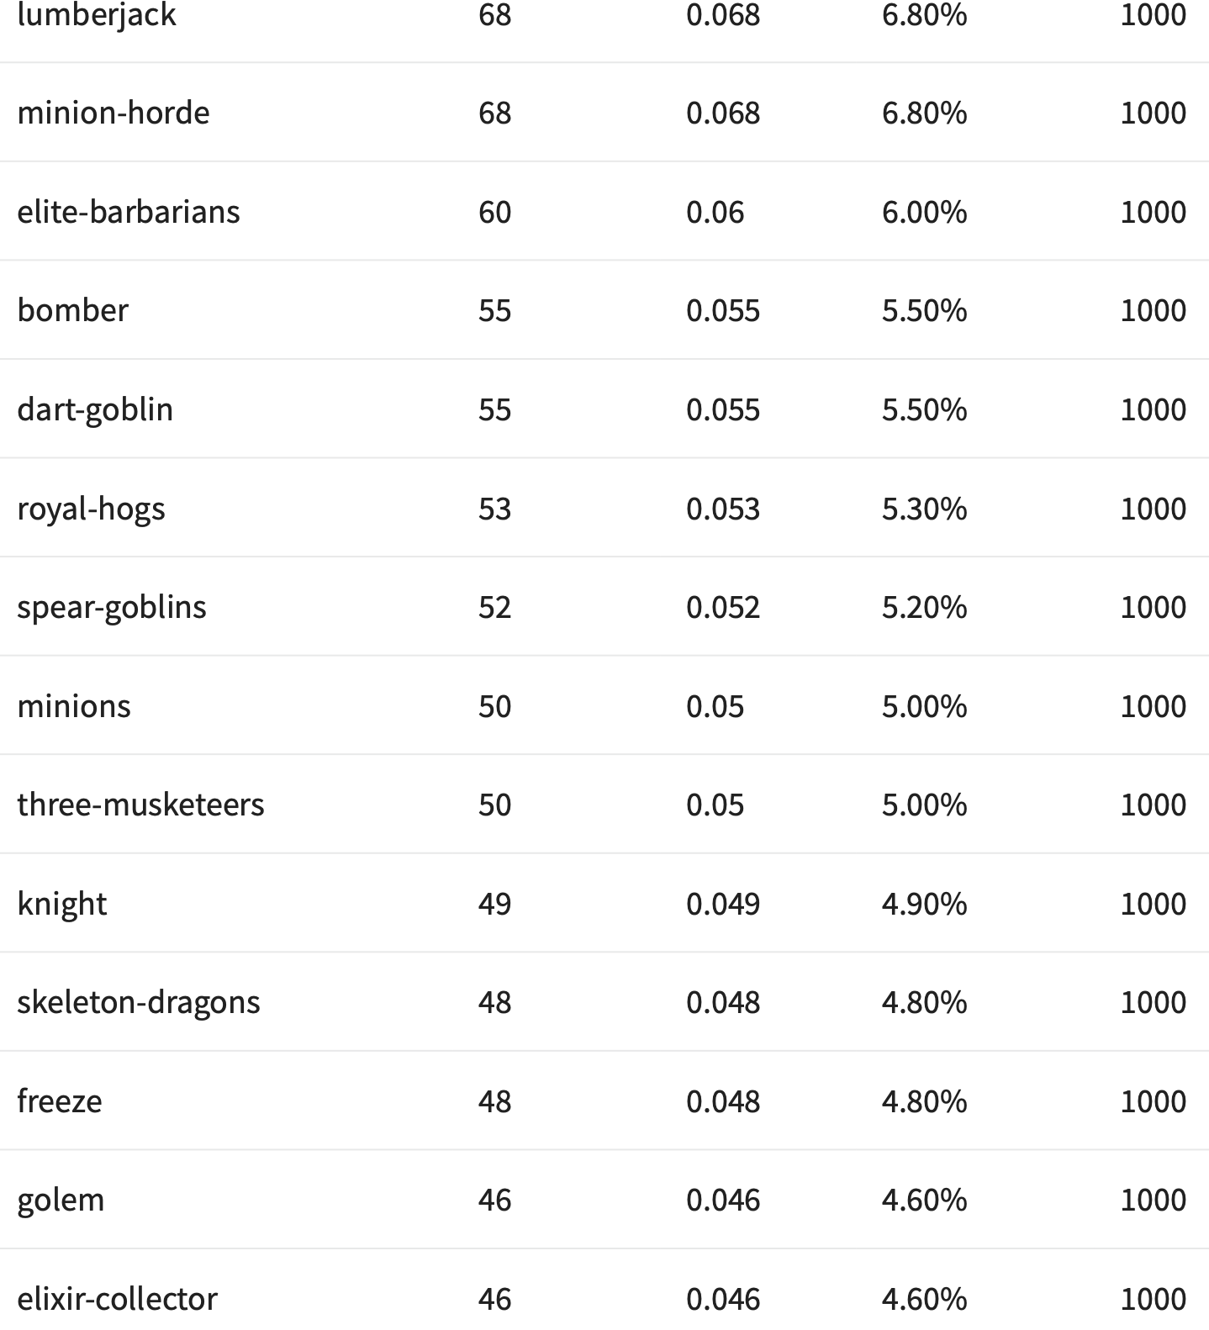Click the elixir-collector card name
The image size is (1209, 1330).
(117, 1299)
